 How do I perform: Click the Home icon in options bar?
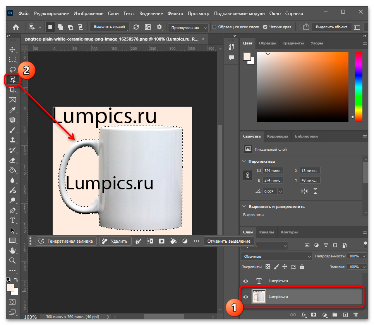point(16,27)
